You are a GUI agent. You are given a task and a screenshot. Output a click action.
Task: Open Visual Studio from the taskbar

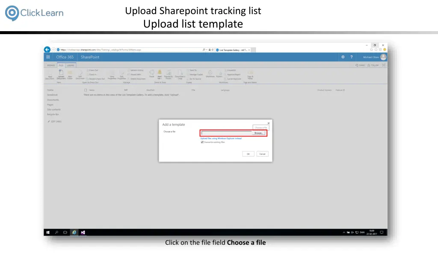click(83, 233)
